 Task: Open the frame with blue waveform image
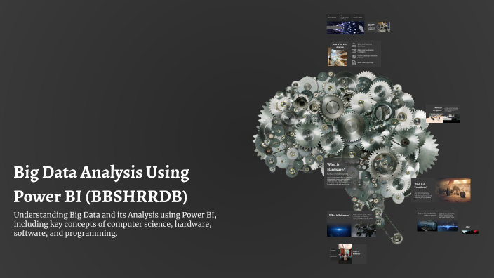tap(437, 221)
